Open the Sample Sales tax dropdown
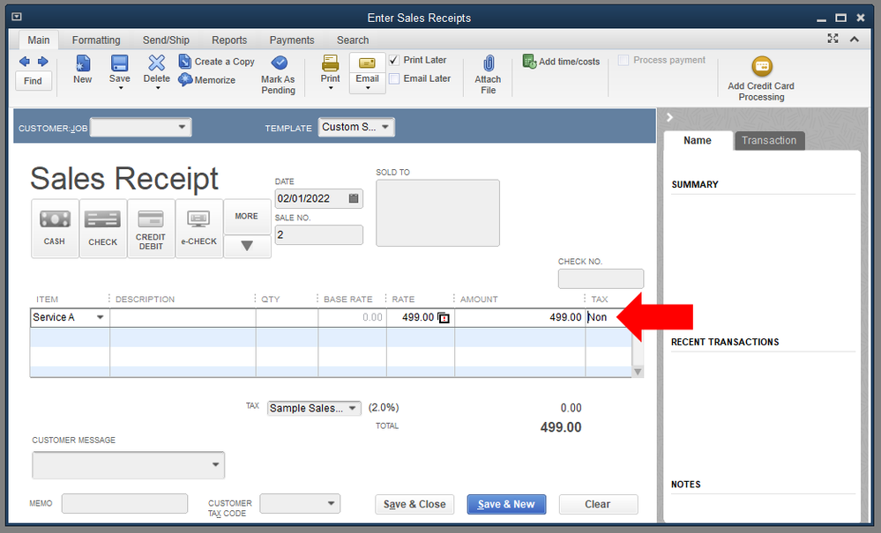 [352, 409]
